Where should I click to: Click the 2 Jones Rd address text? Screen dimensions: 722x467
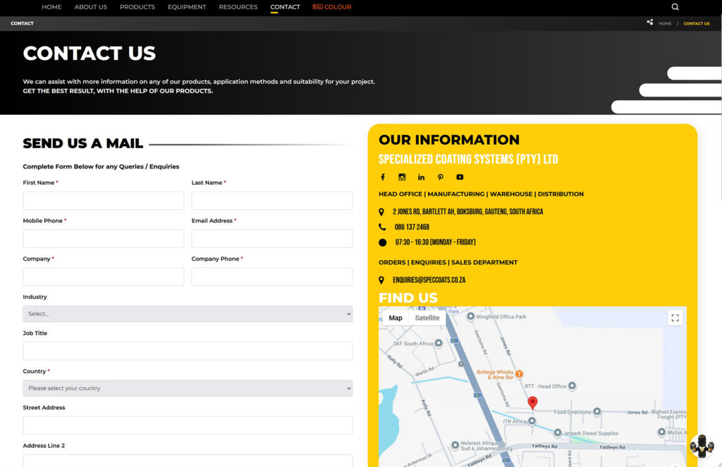pyautogui.click(x=468, y=212)
